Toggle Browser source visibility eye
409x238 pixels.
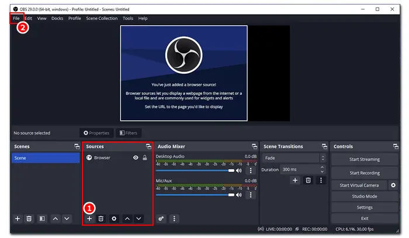tap(136, 158)
